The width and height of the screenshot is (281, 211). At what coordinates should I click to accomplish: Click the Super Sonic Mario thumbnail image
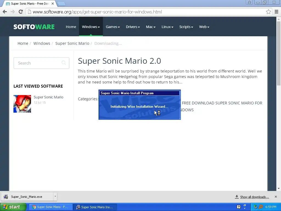22,104
